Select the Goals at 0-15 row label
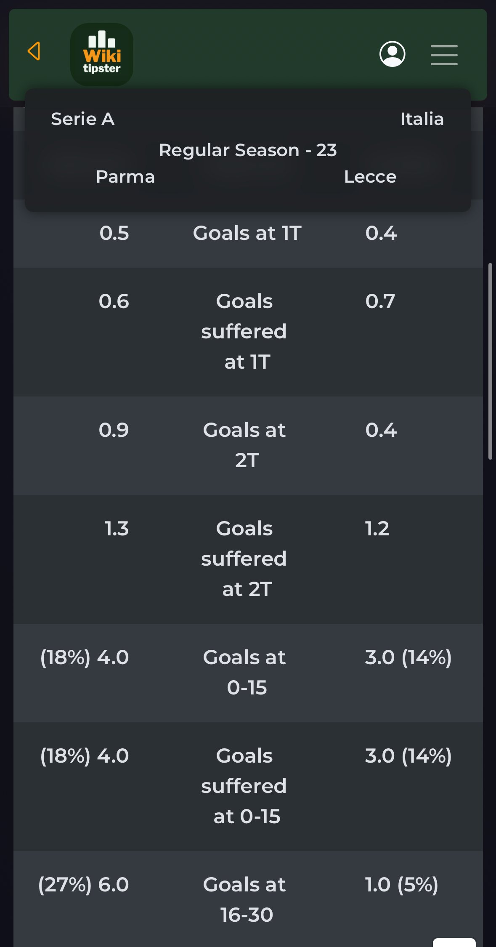 [x=244, y=672]
